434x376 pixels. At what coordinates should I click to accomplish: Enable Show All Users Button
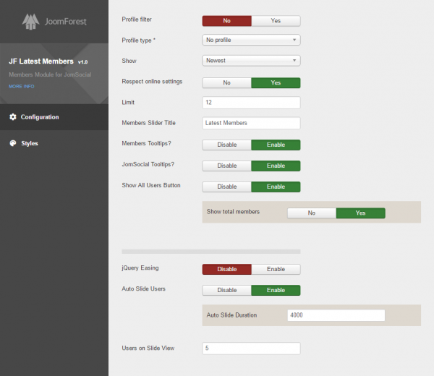coord(276,187)
